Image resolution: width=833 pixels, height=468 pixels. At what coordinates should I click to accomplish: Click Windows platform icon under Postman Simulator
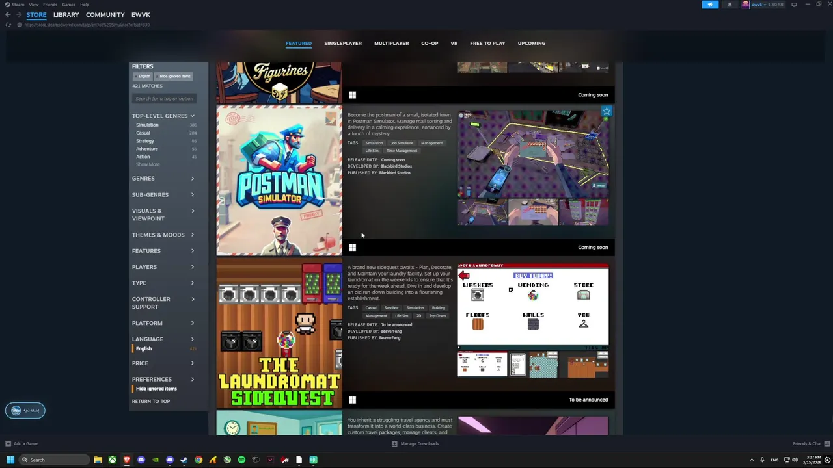click(352, 248)
